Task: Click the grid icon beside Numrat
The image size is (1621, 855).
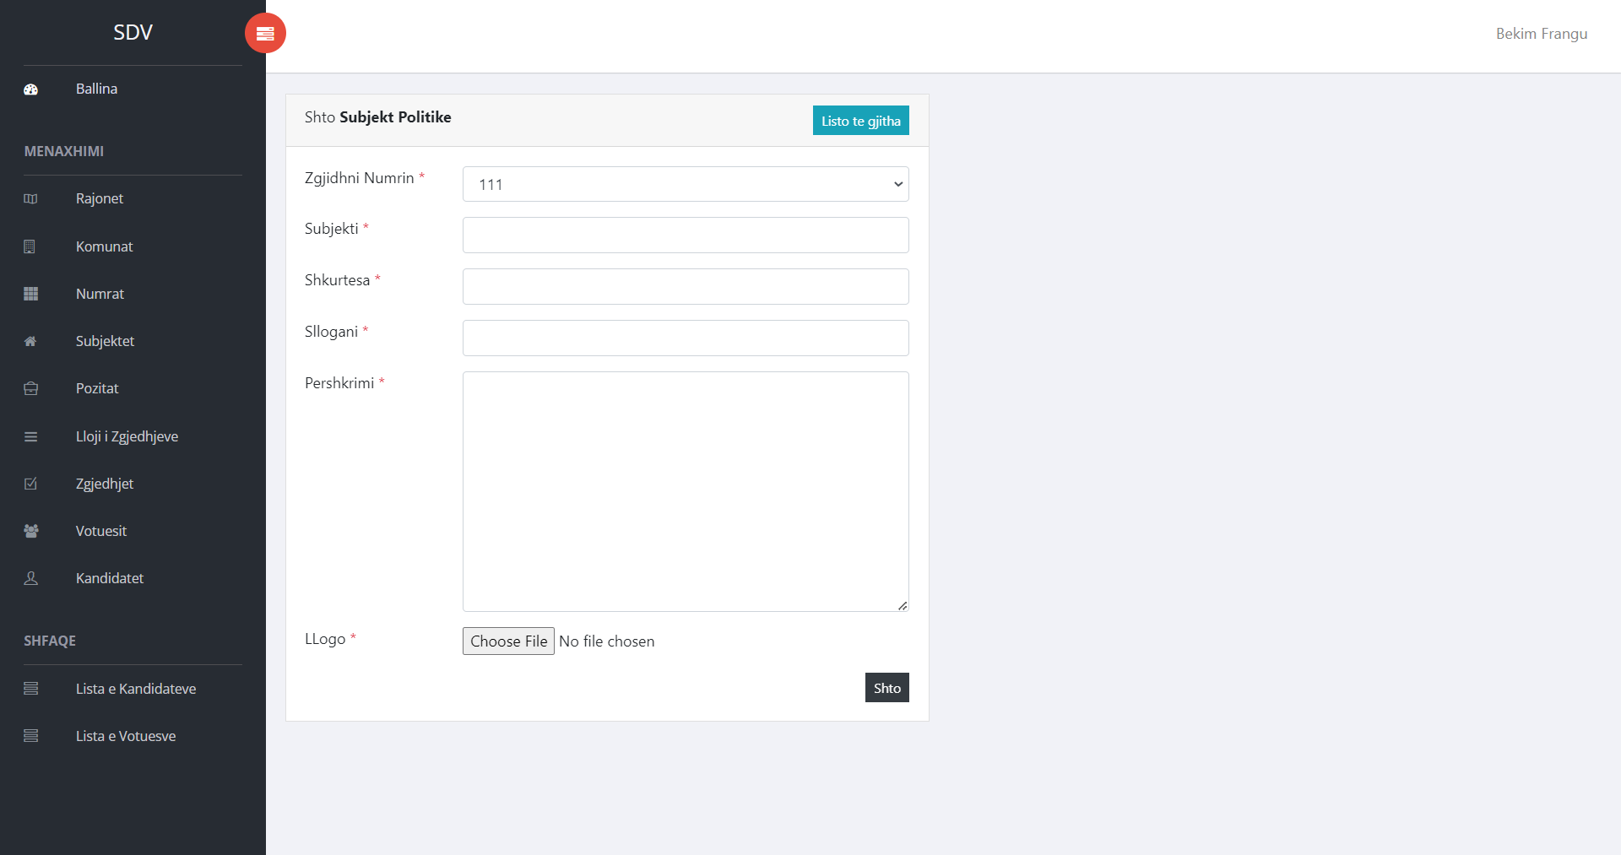Action: pyautogui.click(x=30, y=294)
